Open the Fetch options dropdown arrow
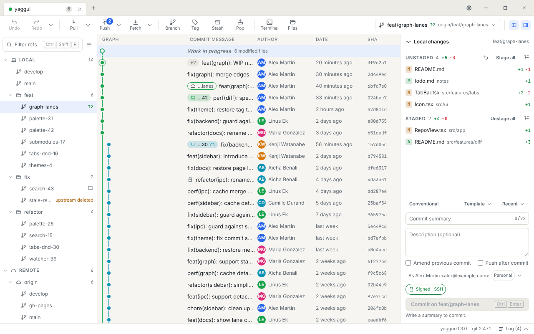This screenshot has width=534, height=334. click(x=150, y=25)
